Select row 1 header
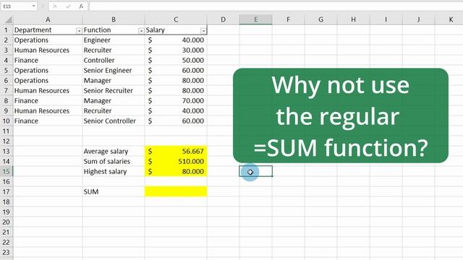 (x=7, y=30)
